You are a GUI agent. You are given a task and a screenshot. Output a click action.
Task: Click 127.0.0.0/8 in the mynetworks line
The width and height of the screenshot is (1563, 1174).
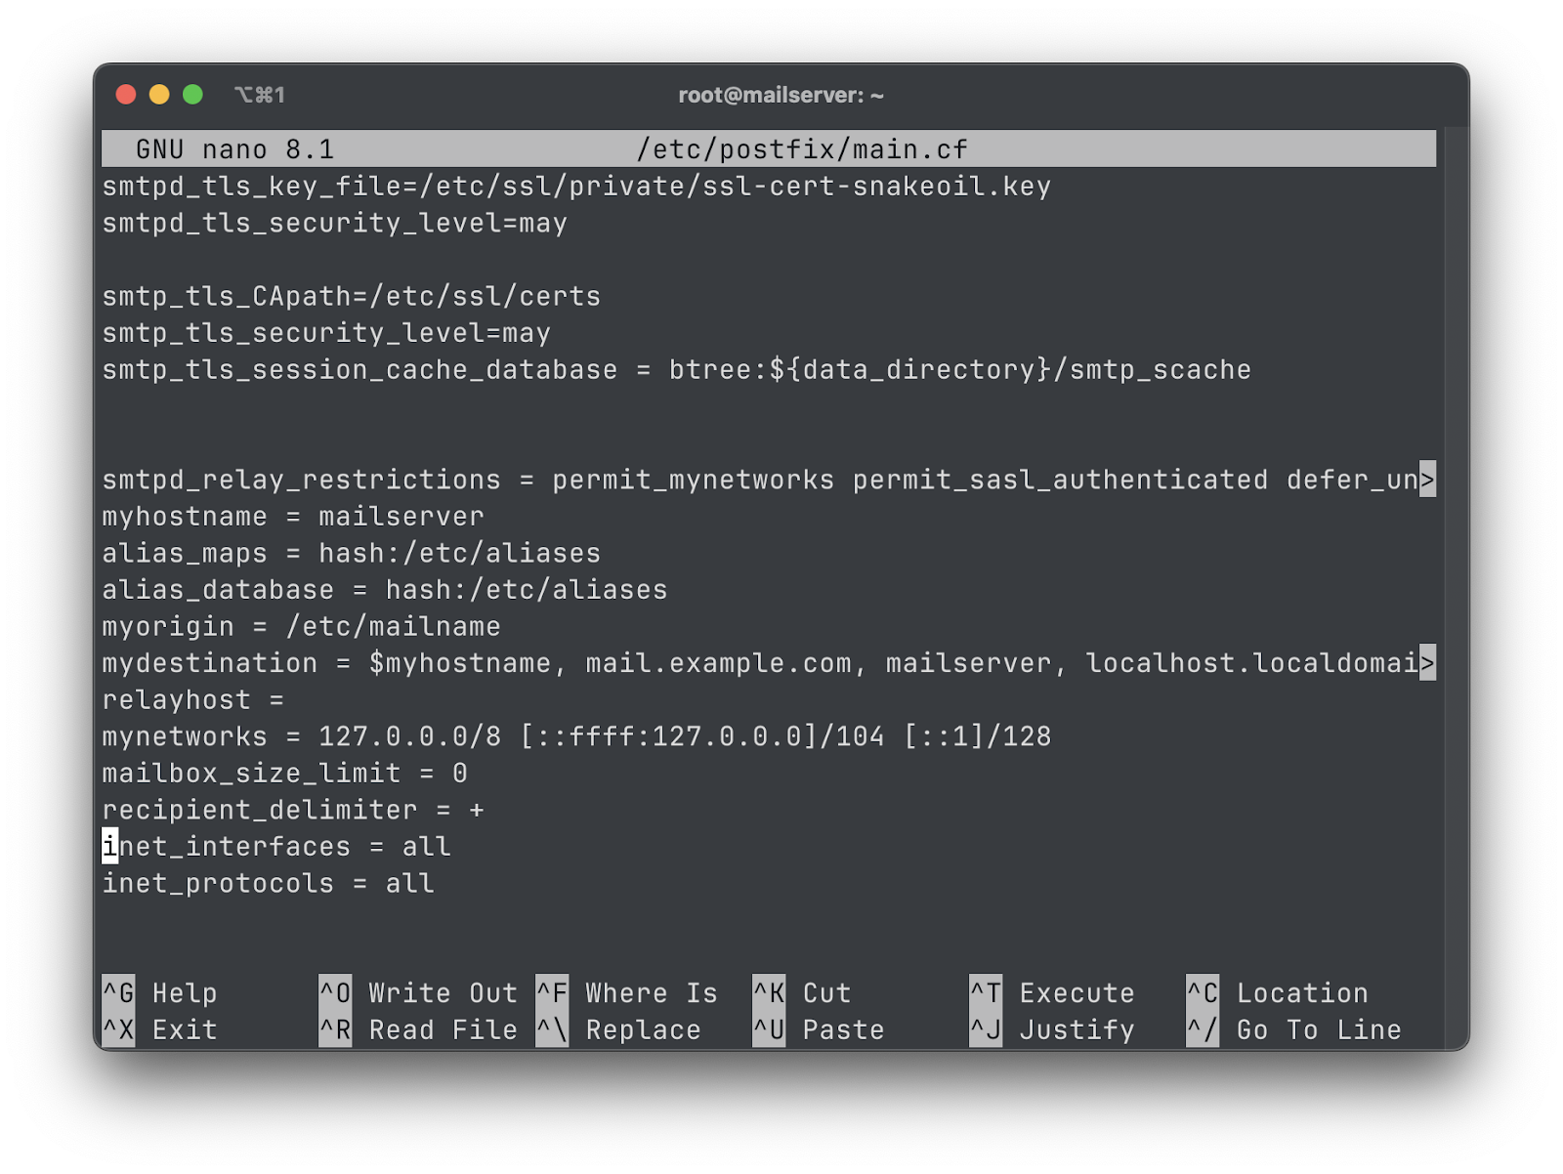410,736
